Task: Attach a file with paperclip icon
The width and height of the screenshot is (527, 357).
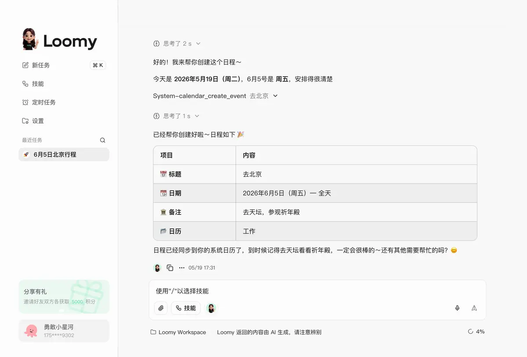Action: (161, 308)
